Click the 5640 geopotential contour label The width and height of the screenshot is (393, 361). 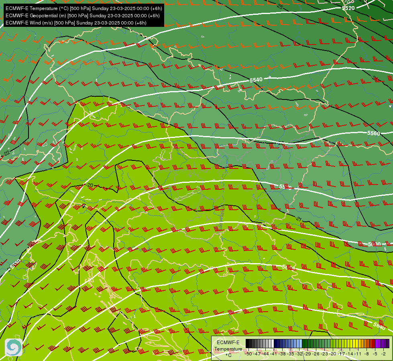(379, 326)
